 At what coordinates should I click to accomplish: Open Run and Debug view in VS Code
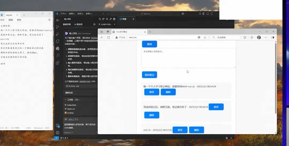click(x=58, y=34)
